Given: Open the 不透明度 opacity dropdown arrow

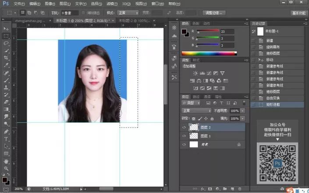Looking at the screenshot, I should tap(242, 111).
